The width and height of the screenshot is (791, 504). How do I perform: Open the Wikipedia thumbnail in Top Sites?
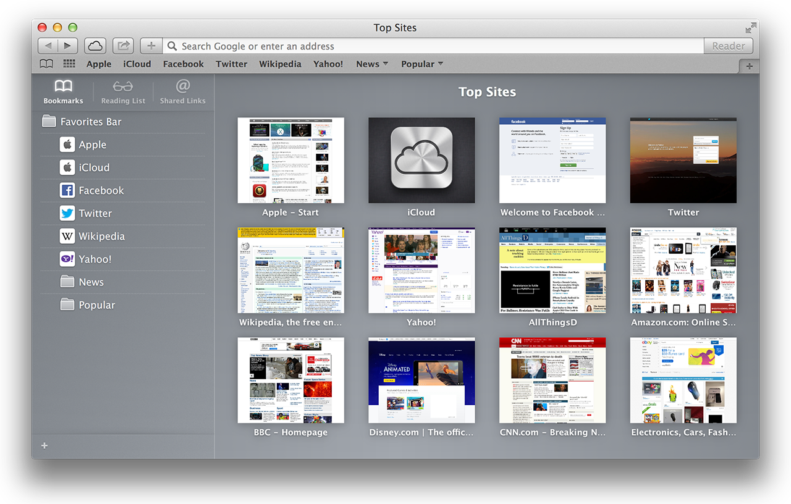[290, 271]
